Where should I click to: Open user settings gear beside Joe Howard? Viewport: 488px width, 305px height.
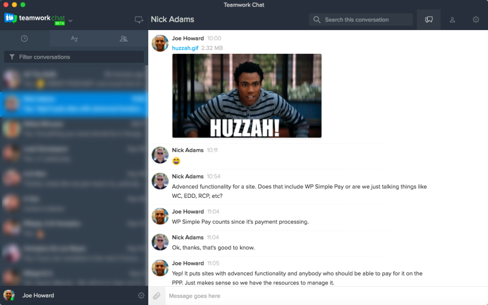click(141, 295)
